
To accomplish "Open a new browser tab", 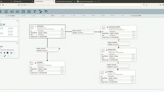I will point(99,2).
